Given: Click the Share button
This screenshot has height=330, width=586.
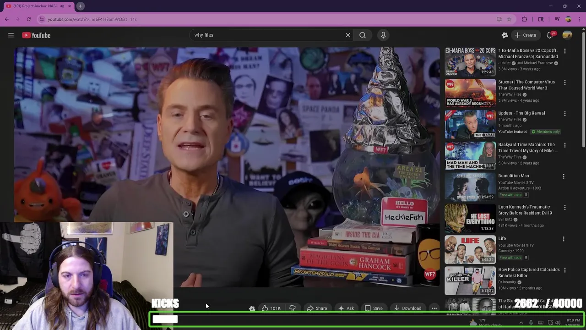Looking at the screenshot, I should click(317, 308).
